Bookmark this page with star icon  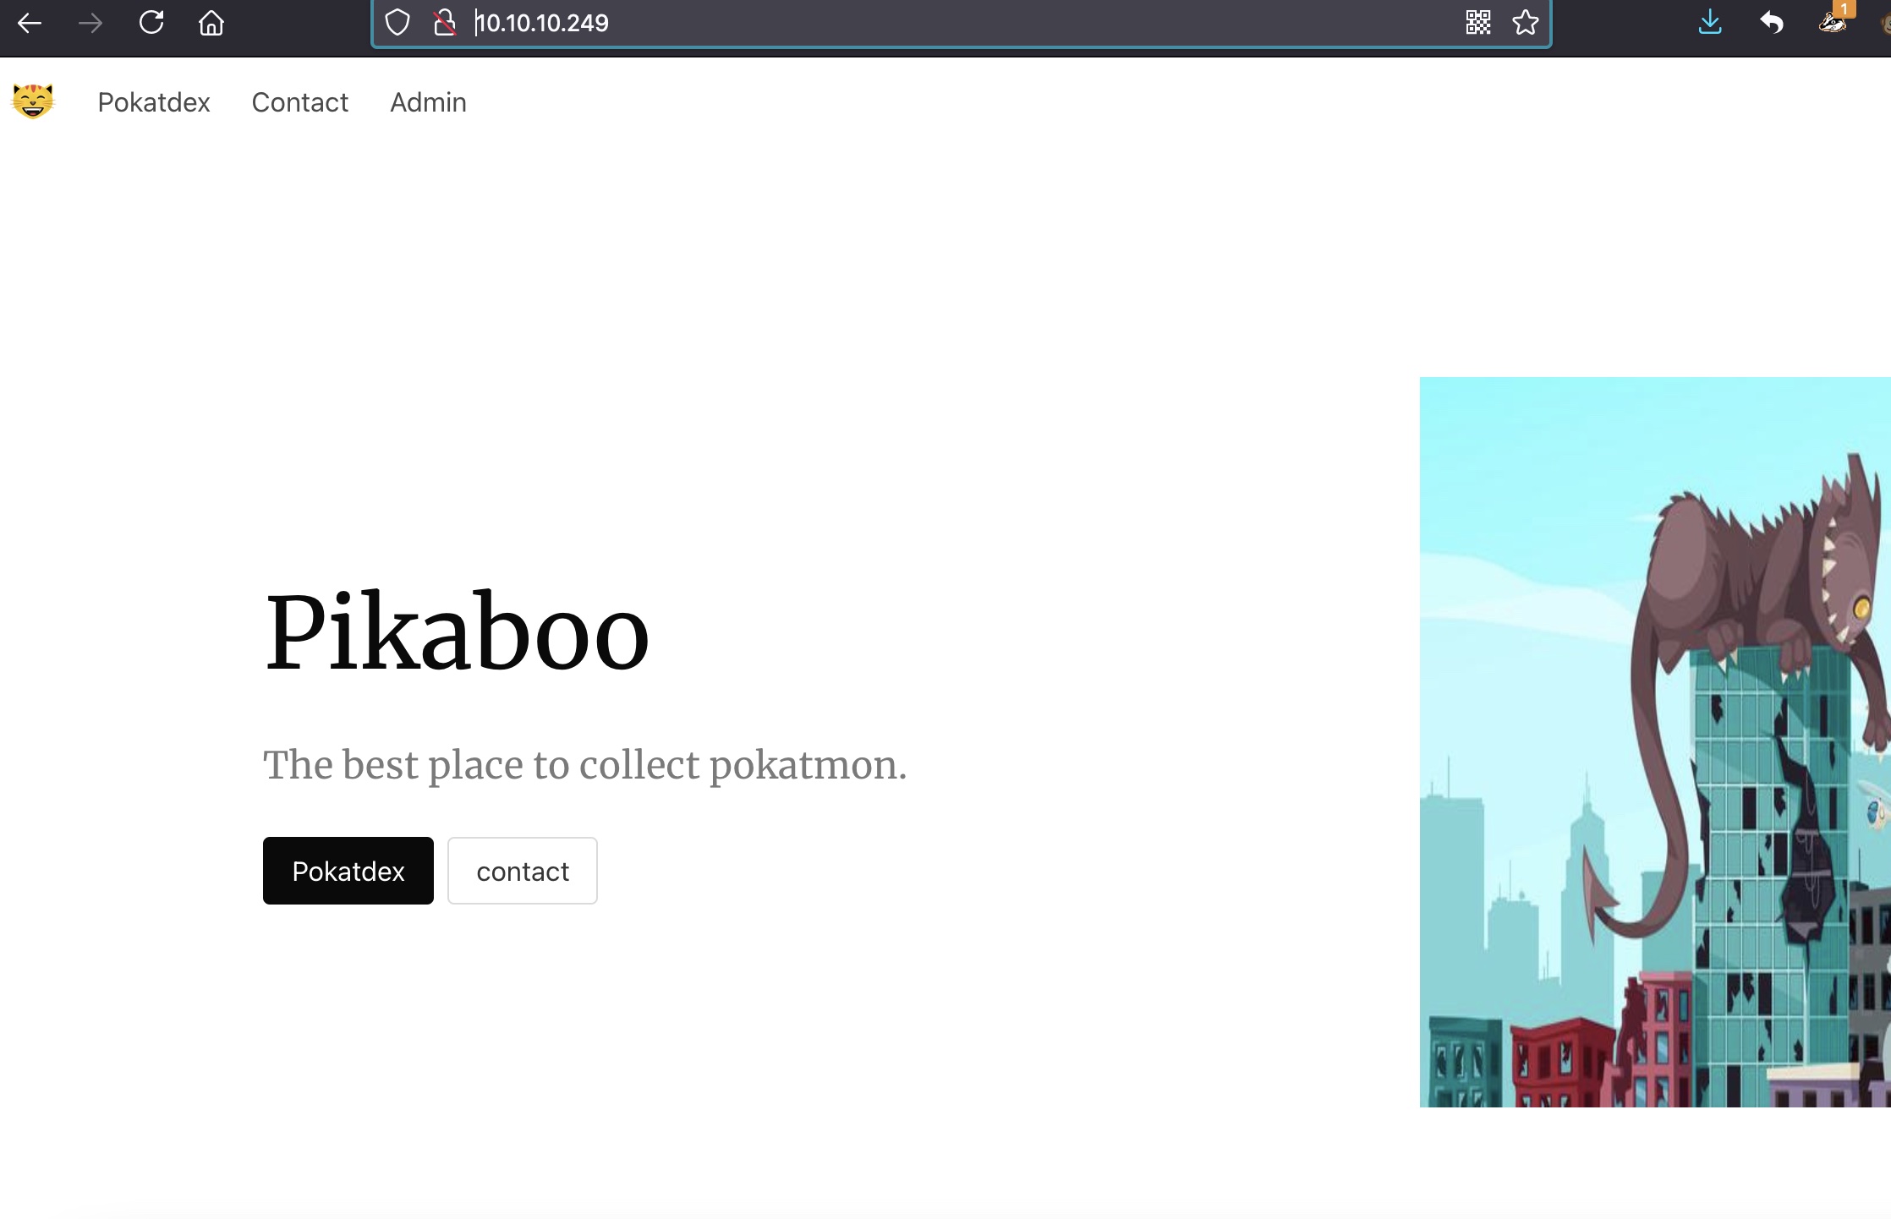[x=1526, y=23]
